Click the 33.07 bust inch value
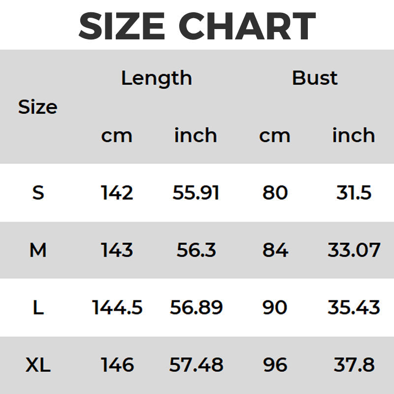Viewport: 394px width, 394px height. [354, 250]
